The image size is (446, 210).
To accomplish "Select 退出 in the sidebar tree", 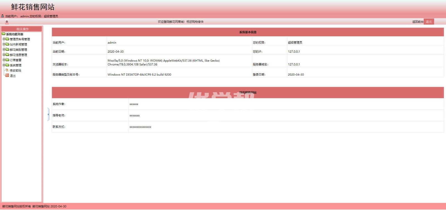I will 13,76.
